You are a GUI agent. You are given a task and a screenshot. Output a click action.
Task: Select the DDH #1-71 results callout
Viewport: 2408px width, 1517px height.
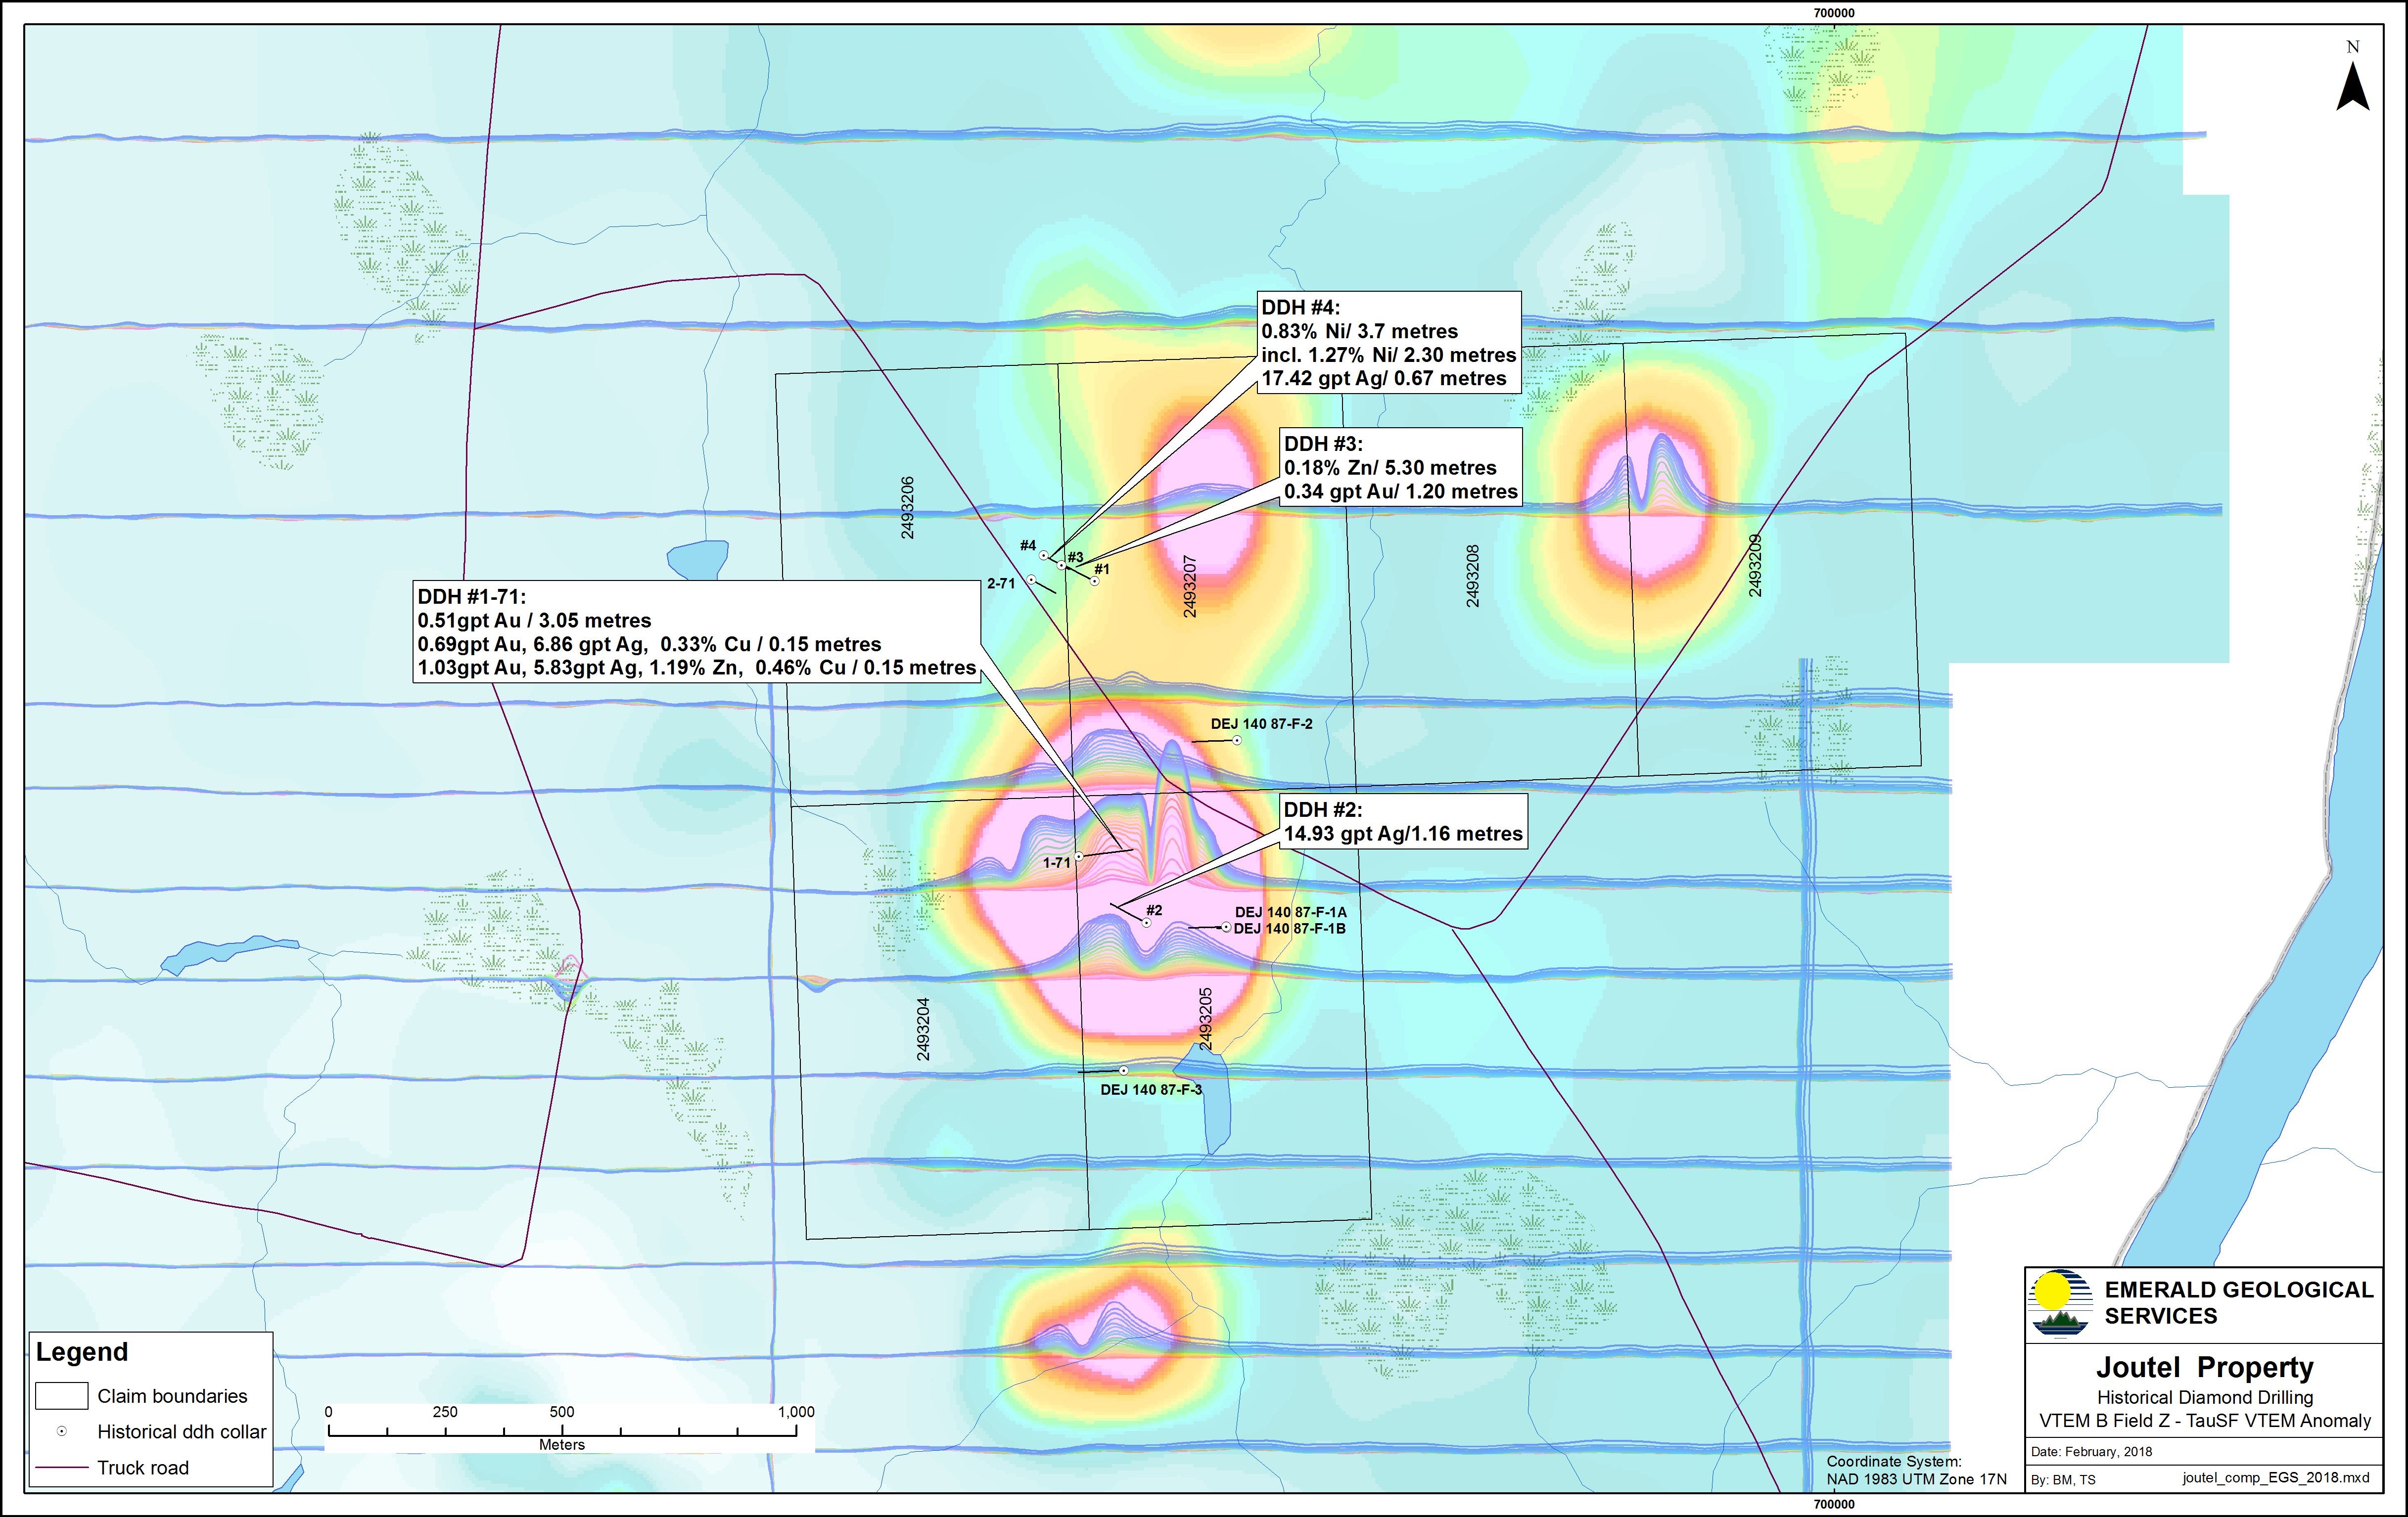tap(696, 632)
